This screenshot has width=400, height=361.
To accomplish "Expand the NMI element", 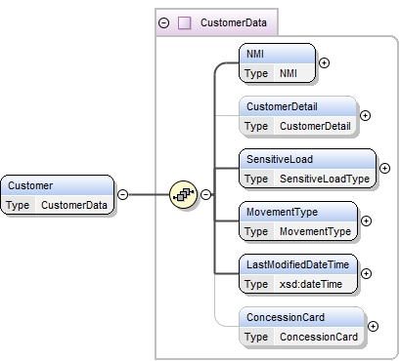I will pos(324,62).
